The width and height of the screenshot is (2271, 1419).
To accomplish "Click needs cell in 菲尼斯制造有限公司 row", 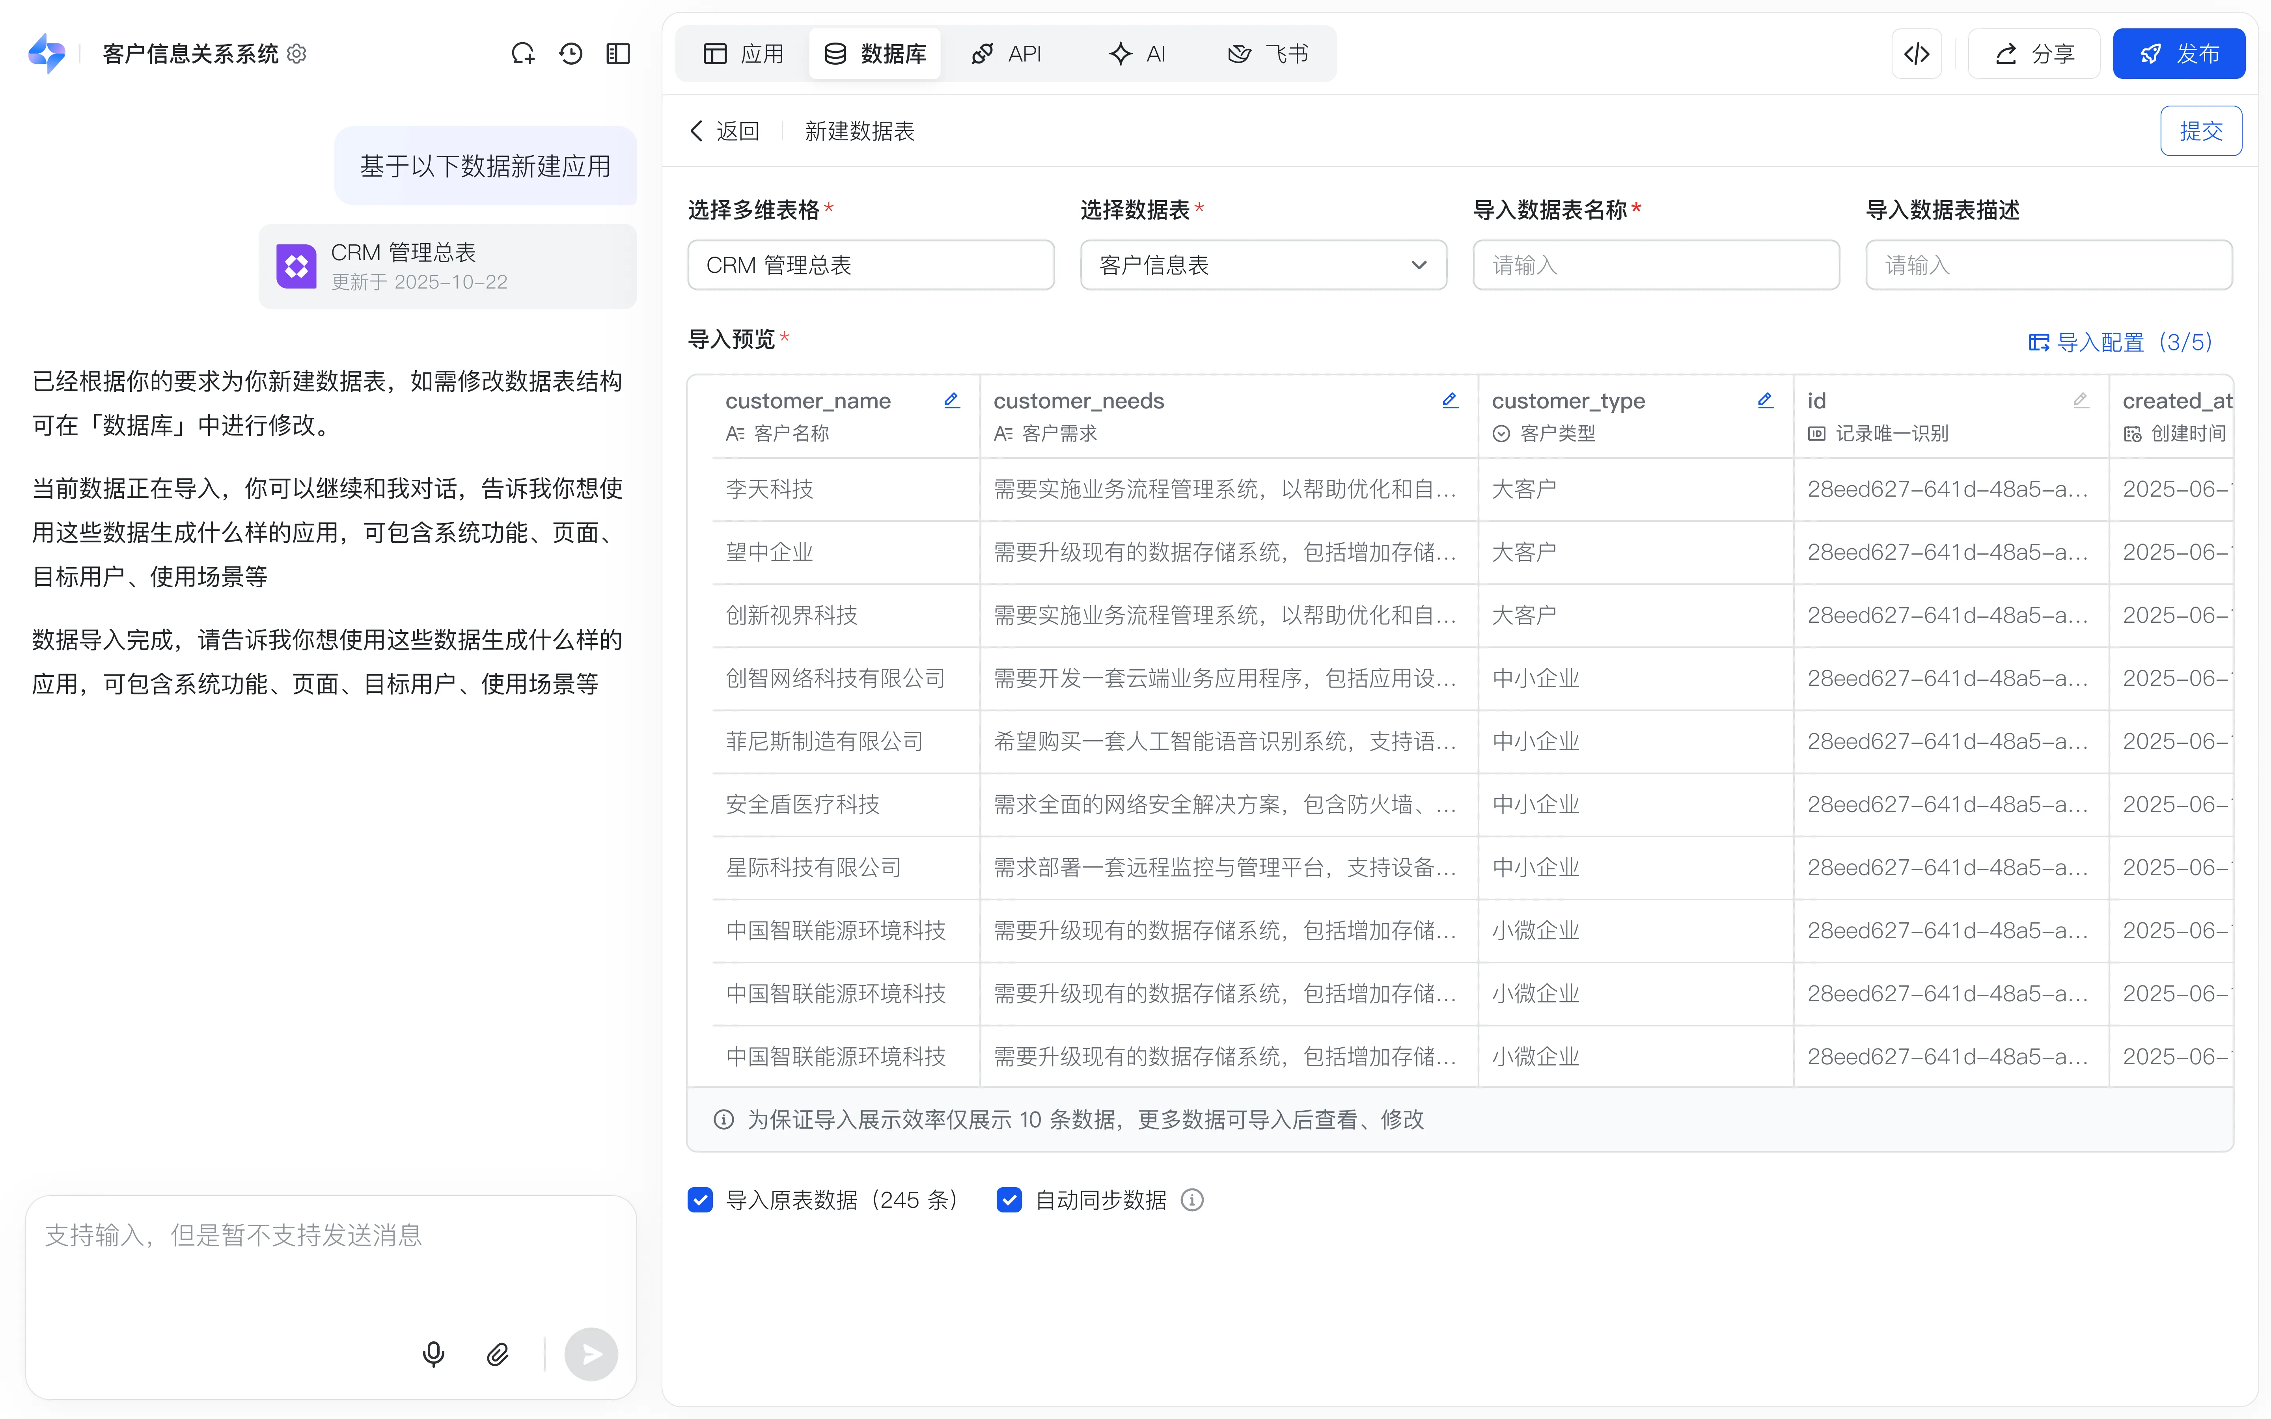I will 1229,741.
